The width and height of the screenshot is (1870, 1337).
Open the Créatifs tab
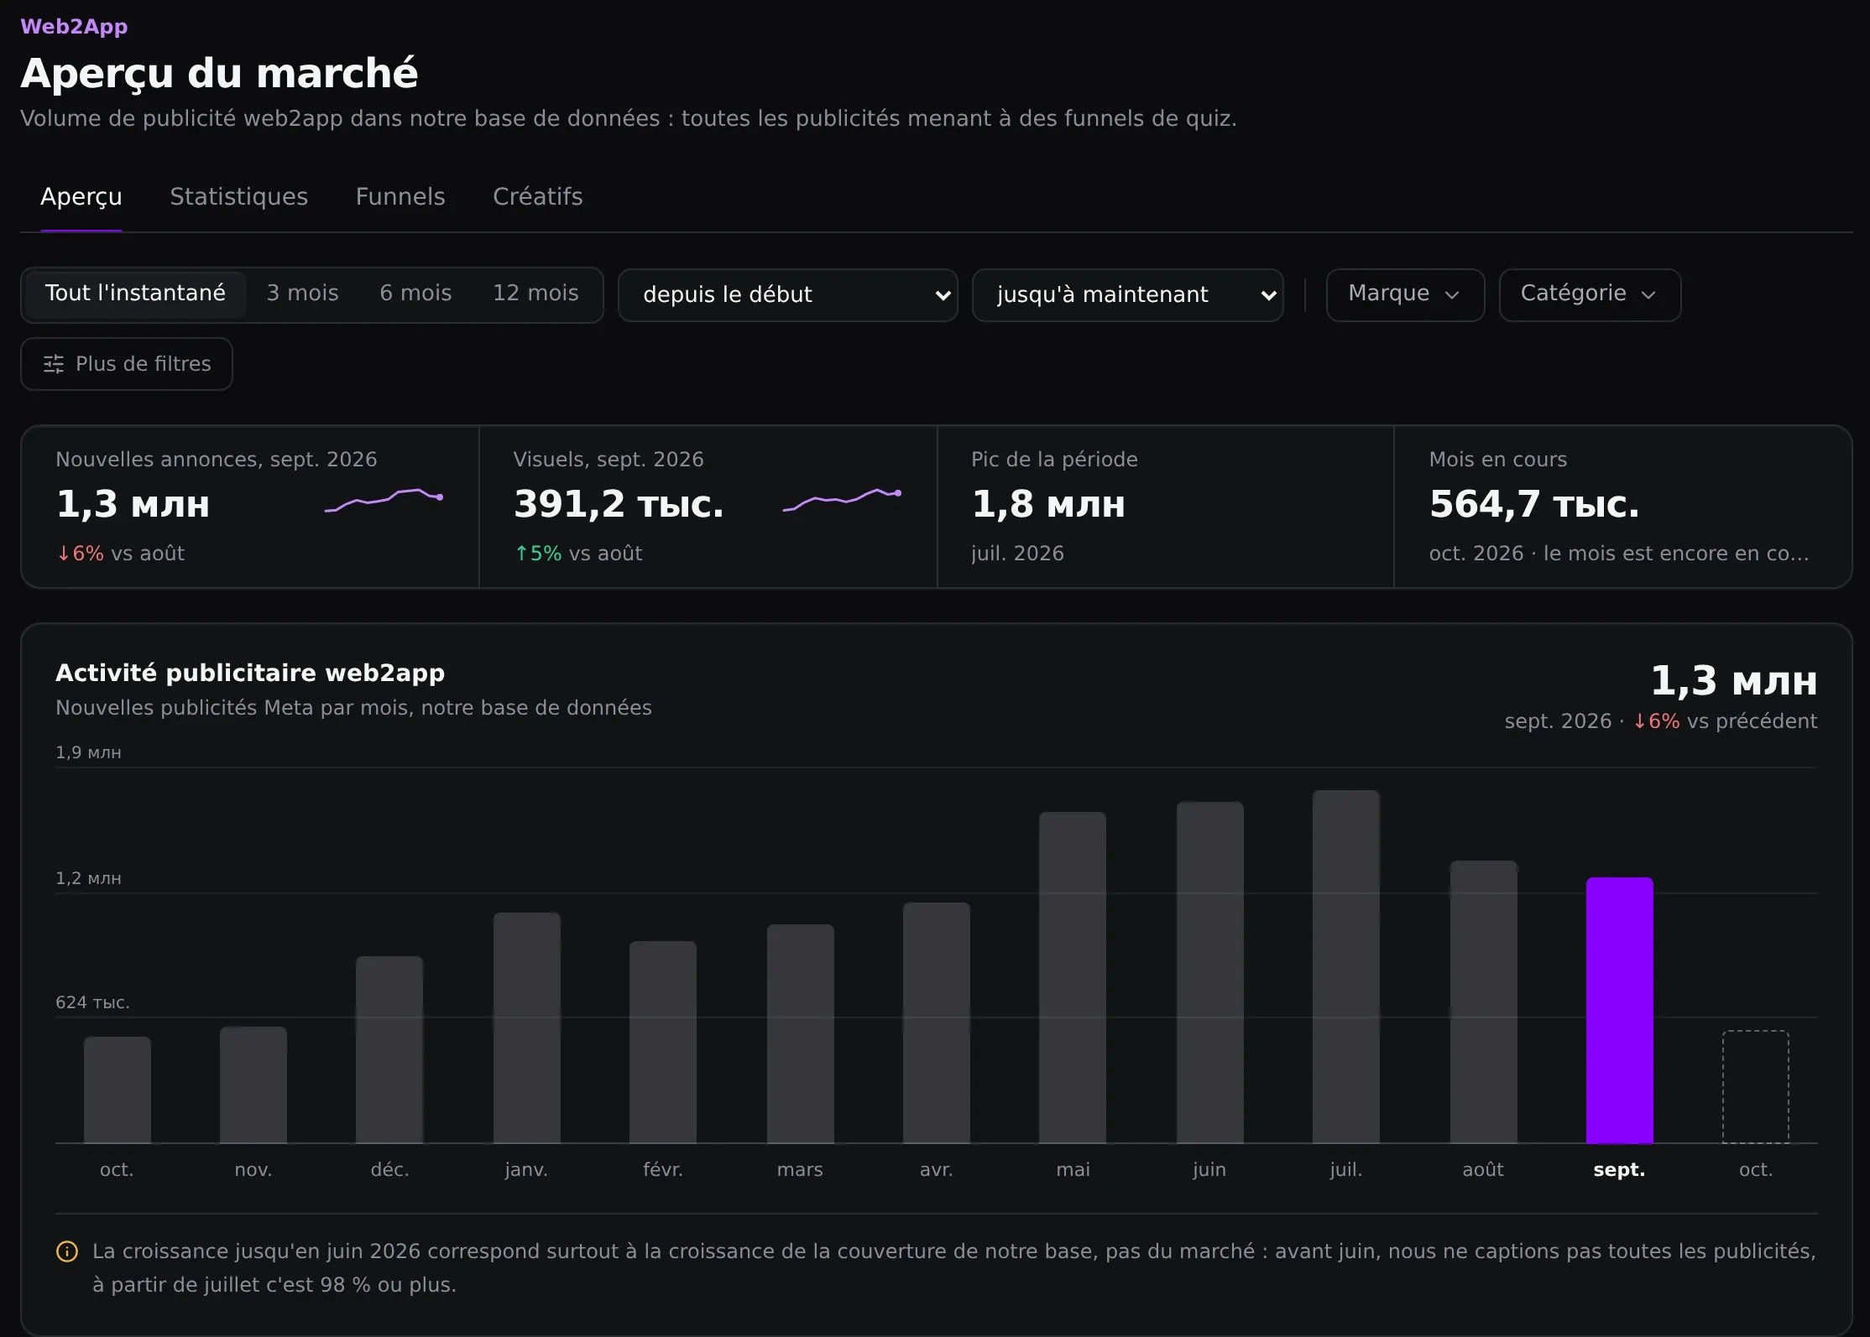coord(538,197)
